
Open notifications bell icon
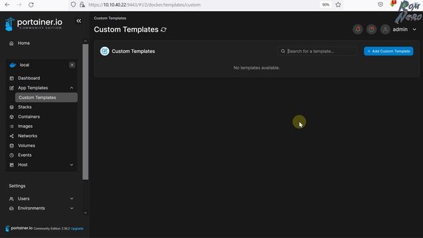(358, 29)
